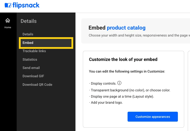Click 'You can edit the following settings' text
The height and width of the screenshot is (131, 190).
click(127, 71)
